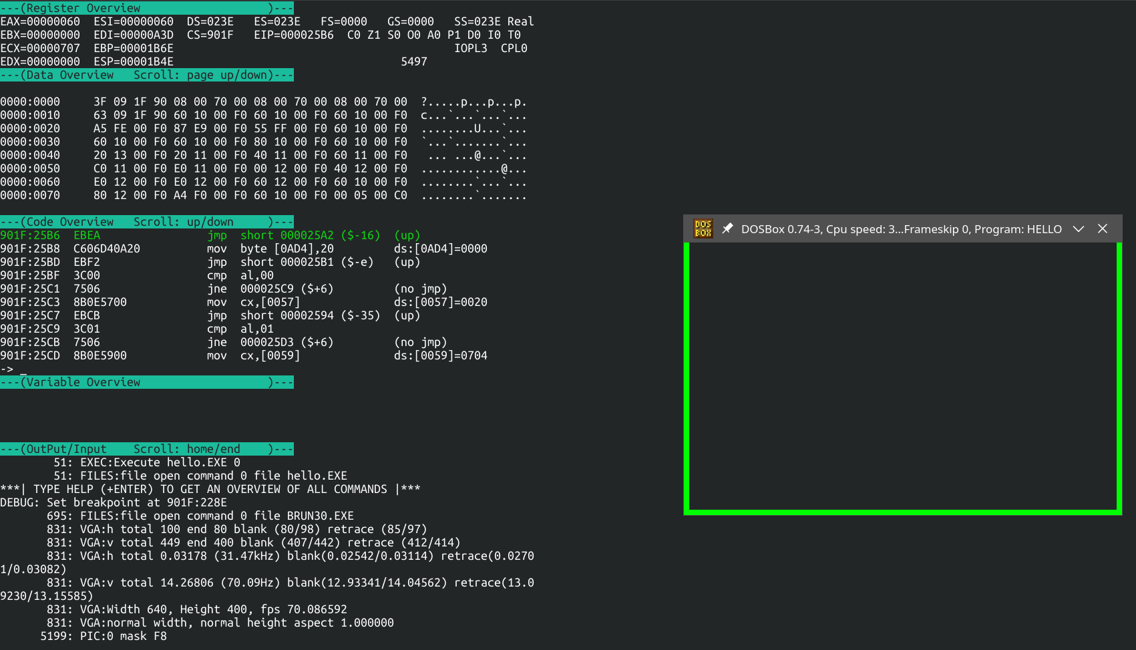Click the Variable Overview header bar
1136x650 pixels.
tap(147, 382)
